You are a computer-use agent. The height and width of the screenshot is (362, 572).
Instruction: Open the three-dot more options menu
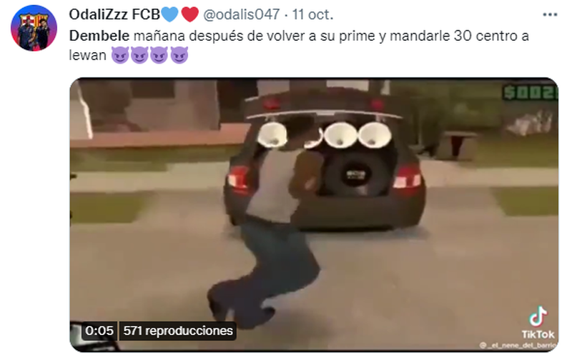point(550,15)
